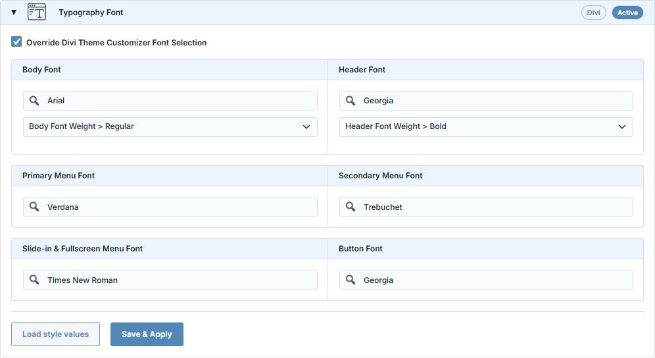This screenshot has width=655, height=358.
Task: Open the Body Font Weight dropdown
Action: (170, 127)
